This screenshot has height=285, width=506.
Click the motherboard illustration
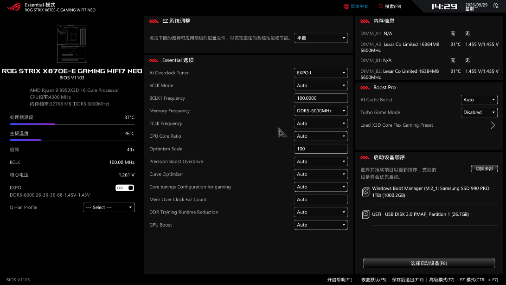pyautogui.click(x=72, y=44)
